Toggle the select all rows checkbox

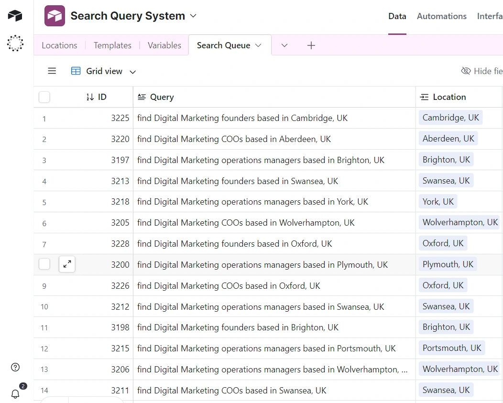44,97
